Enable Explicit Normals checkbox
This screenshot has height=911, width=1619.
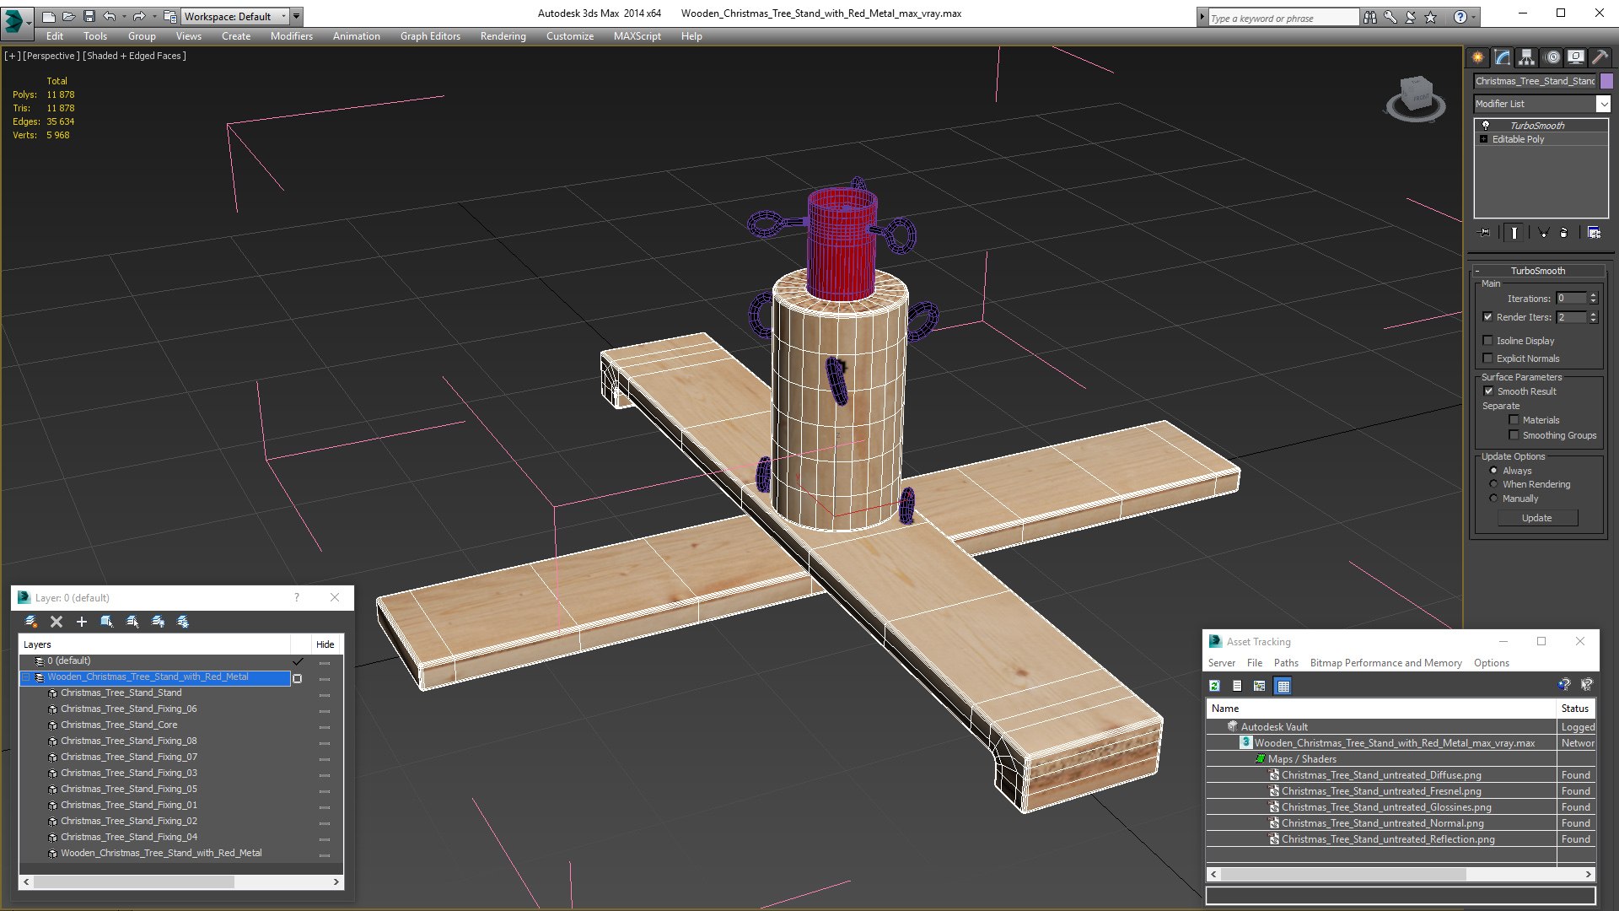pyautogui.click(x=1488, y=358)
